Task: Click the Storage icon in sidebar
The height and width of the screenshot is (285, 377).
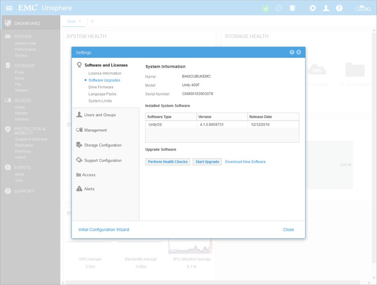Action: [x=8, y=66]
